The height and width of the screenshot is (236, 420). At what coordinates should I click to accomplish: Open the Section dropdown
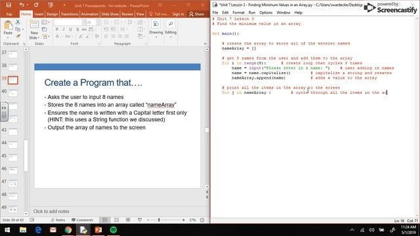pos(45,36)
